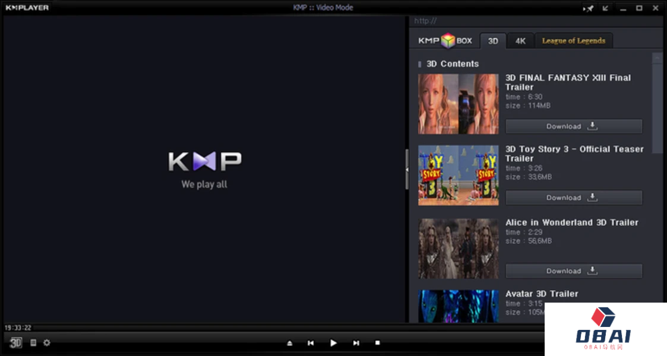Download the 3D Final Fantasy XIII trailer
This screenshot has width=667, height=356.
(573, 126)
